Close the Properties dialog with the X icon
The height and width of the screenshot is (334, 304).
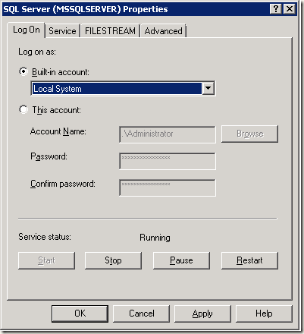[x=290, y=9]
